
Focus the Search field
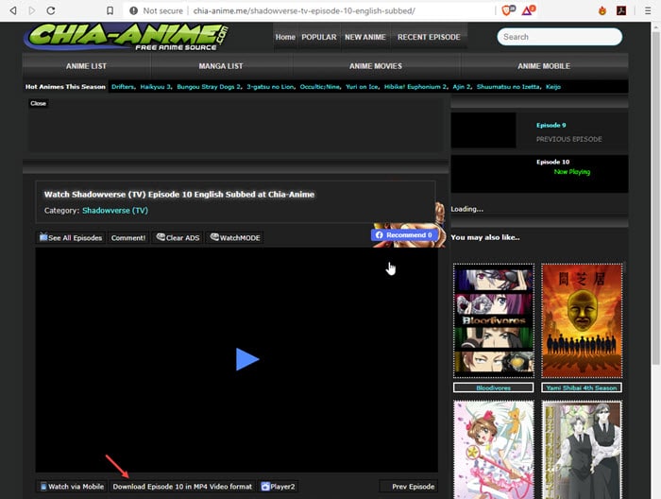point(559,37)
